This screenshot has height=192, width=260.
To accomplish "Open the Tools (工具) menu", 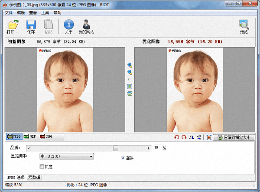I will click(x=45, y=13).
